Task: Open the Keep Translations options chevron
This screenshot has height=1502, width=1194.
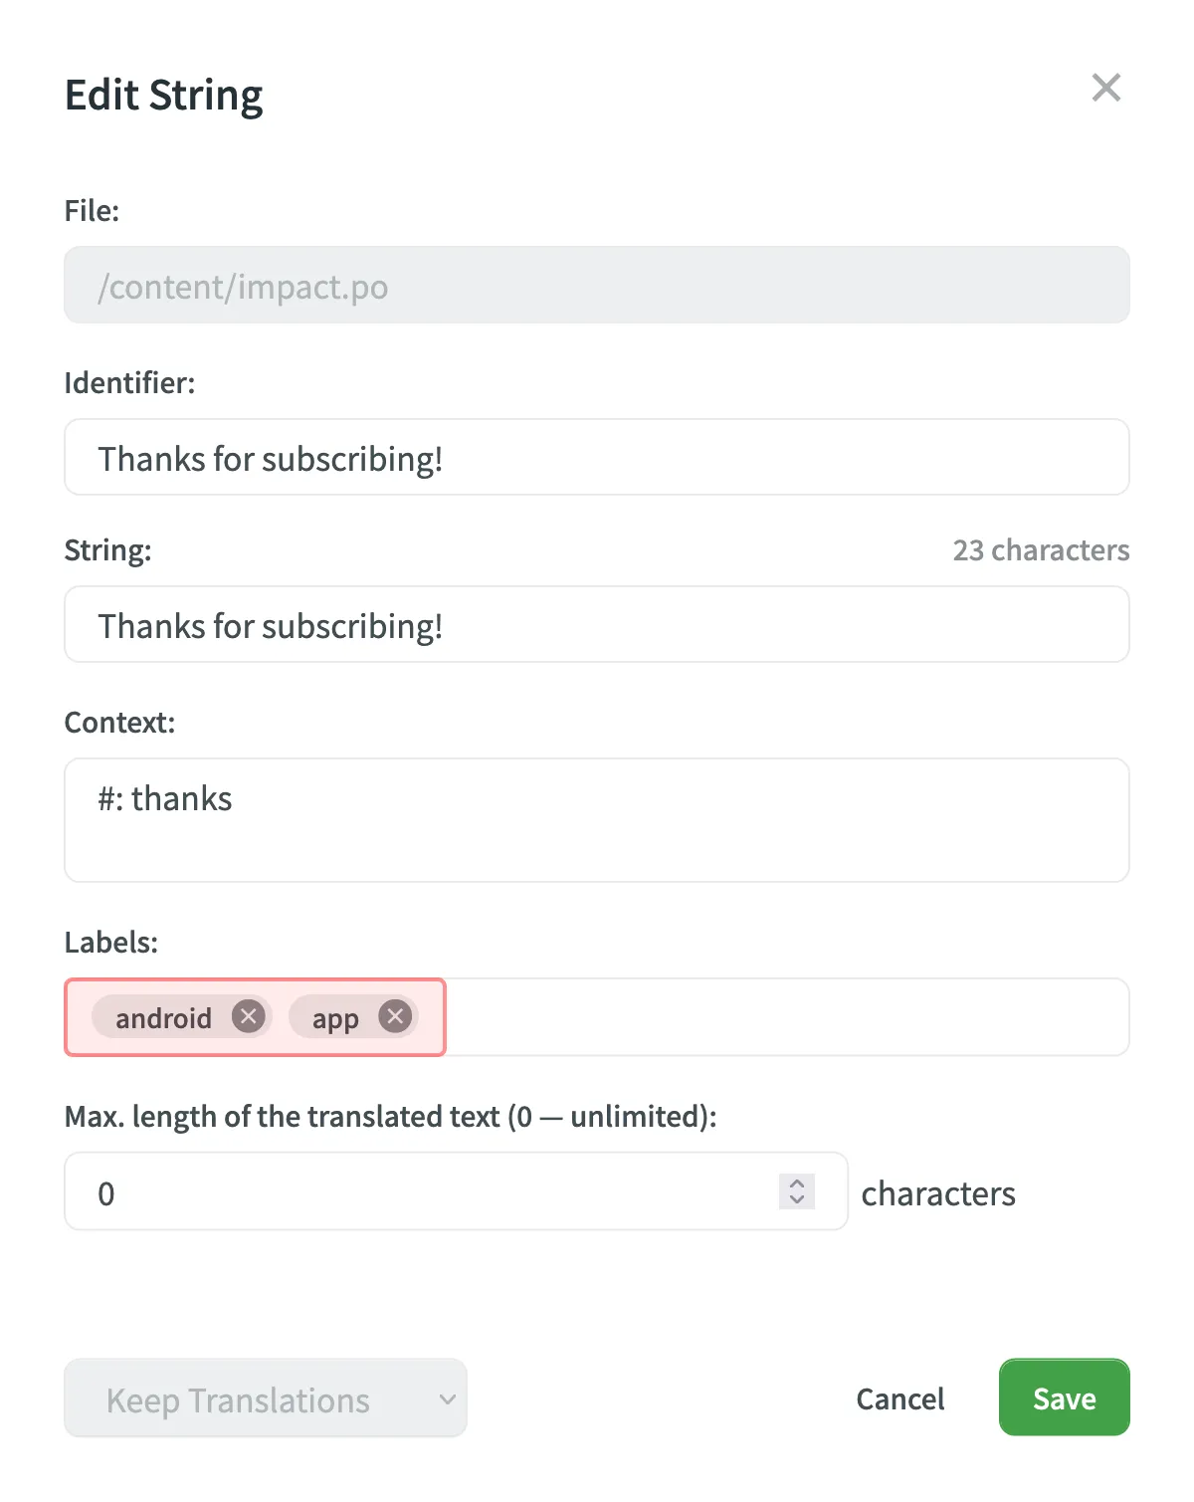Action: (x=445, y=1398)
